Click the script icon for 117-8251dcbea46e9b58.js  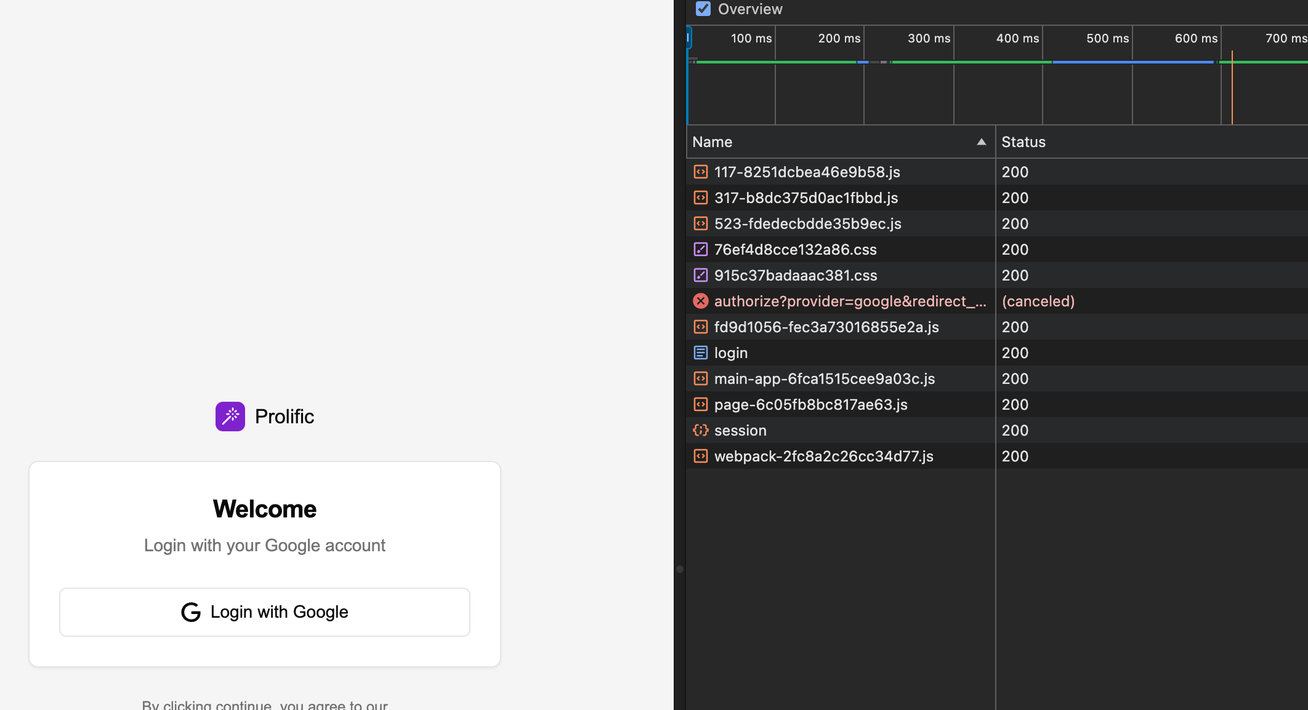pos(700,172)
